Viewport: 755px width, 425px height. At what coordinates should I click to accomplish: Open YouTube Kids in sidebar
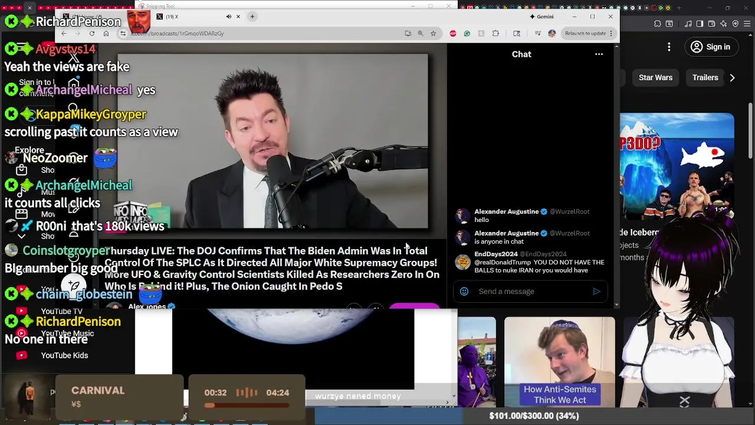[x=64, y=355]
